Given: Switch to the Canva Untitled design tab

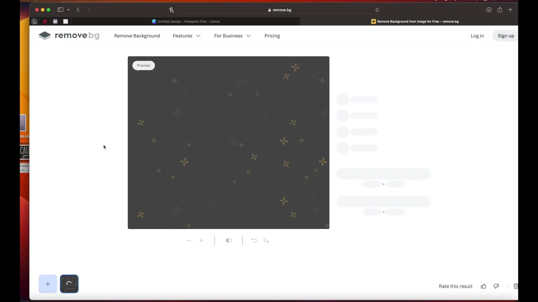Looking at the screenshot, I should pos(186,21).
